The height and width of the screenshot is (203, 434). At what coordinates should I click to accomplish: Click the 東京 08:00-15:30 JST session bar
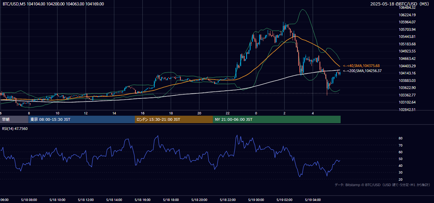(x=82, y=119)
